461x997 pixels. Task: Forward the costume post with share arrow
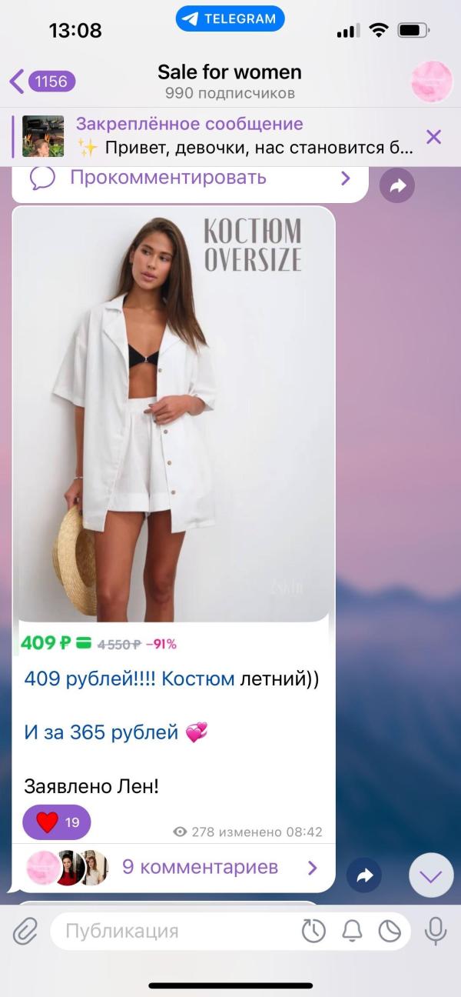click(364, 875)
